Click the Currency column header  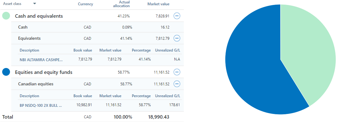pyautogui.click(x=85, y=4)
